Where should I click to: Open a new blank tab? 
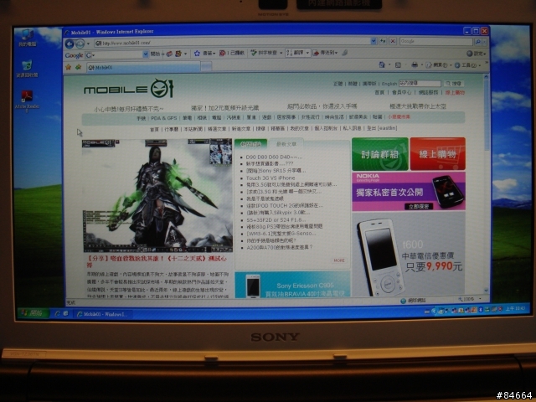206,67
